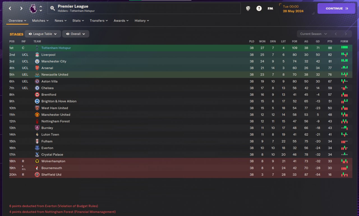Go forward with the right navigation arrow
The image size is (359, 216).
coord(21,8)
